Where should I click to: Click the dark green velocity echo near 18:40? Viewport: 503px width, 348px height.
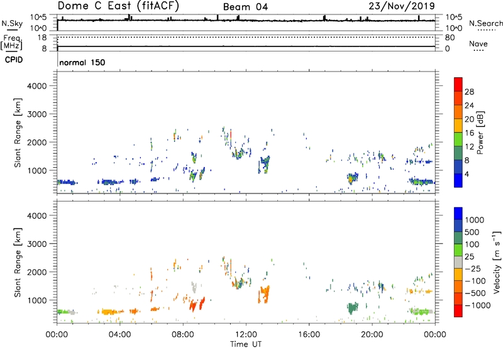coord(353,308)
